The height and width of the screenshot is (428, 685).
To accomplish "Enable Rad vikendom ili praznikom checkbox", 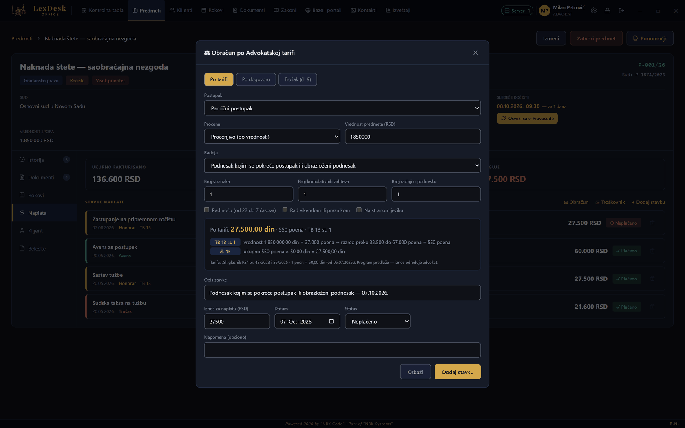I will pyautogui.click(x=285, y=210).
